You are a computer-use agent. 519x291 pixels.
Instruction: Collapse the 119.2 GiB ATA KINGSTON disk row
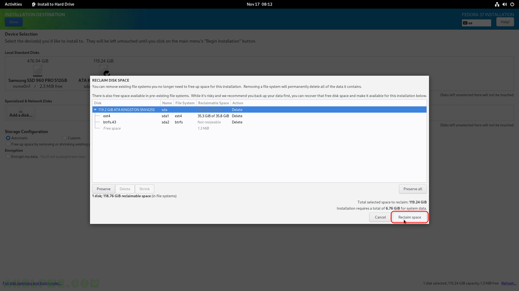click(x=95, y=110)
